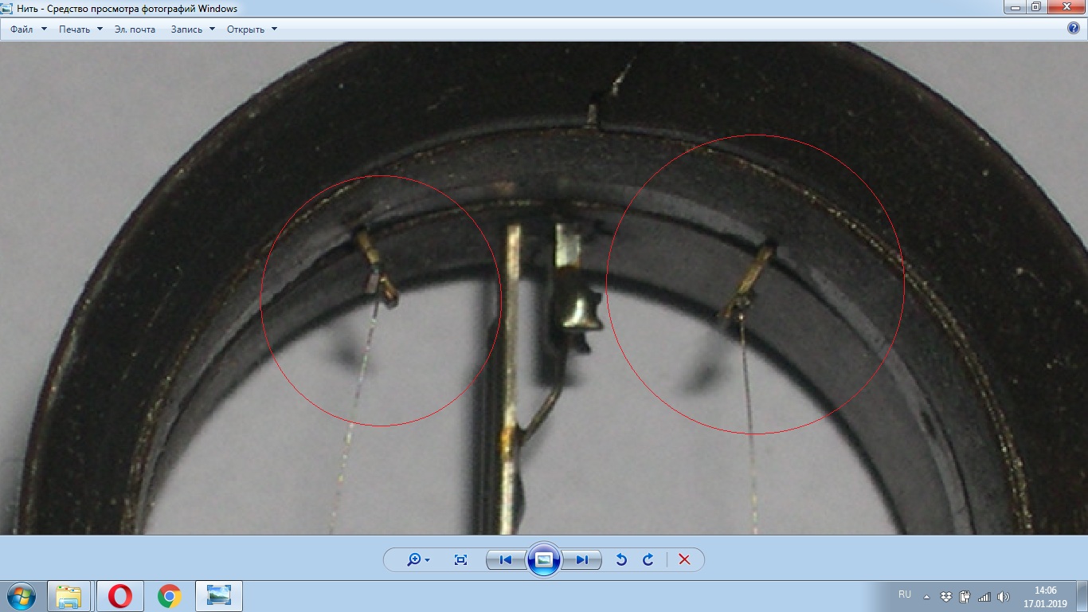Select the Photo Viewer taskbar button

click(219, 596)
